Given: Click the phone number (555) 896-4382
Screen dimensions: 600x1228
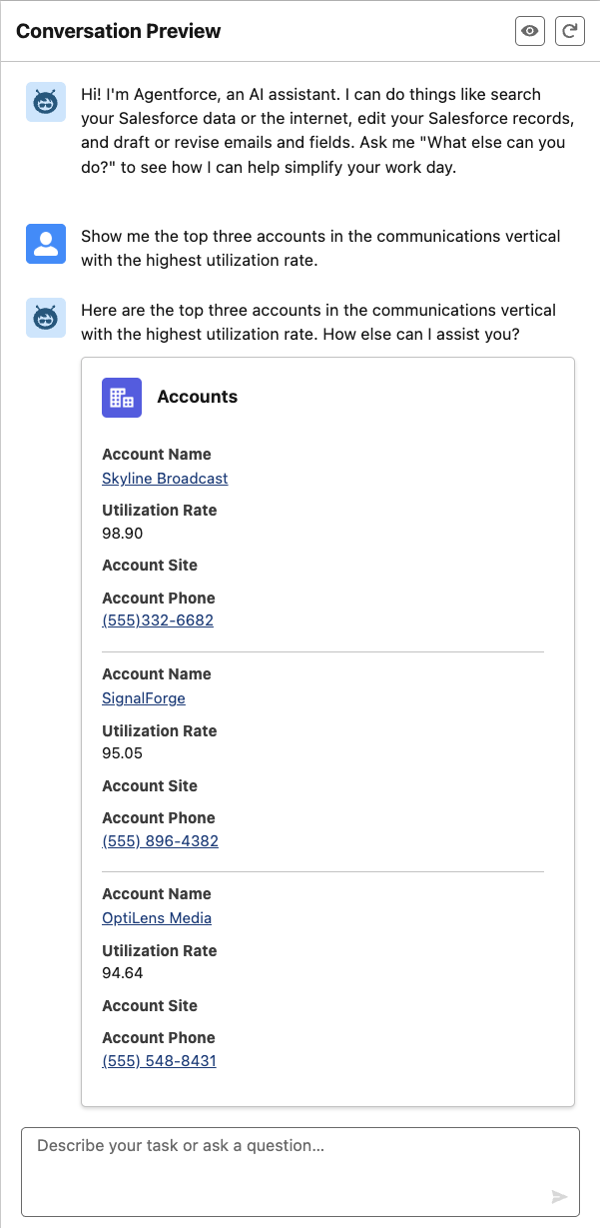Looking at the screenshot, I should pyautogui.click(x=160, y=841).
